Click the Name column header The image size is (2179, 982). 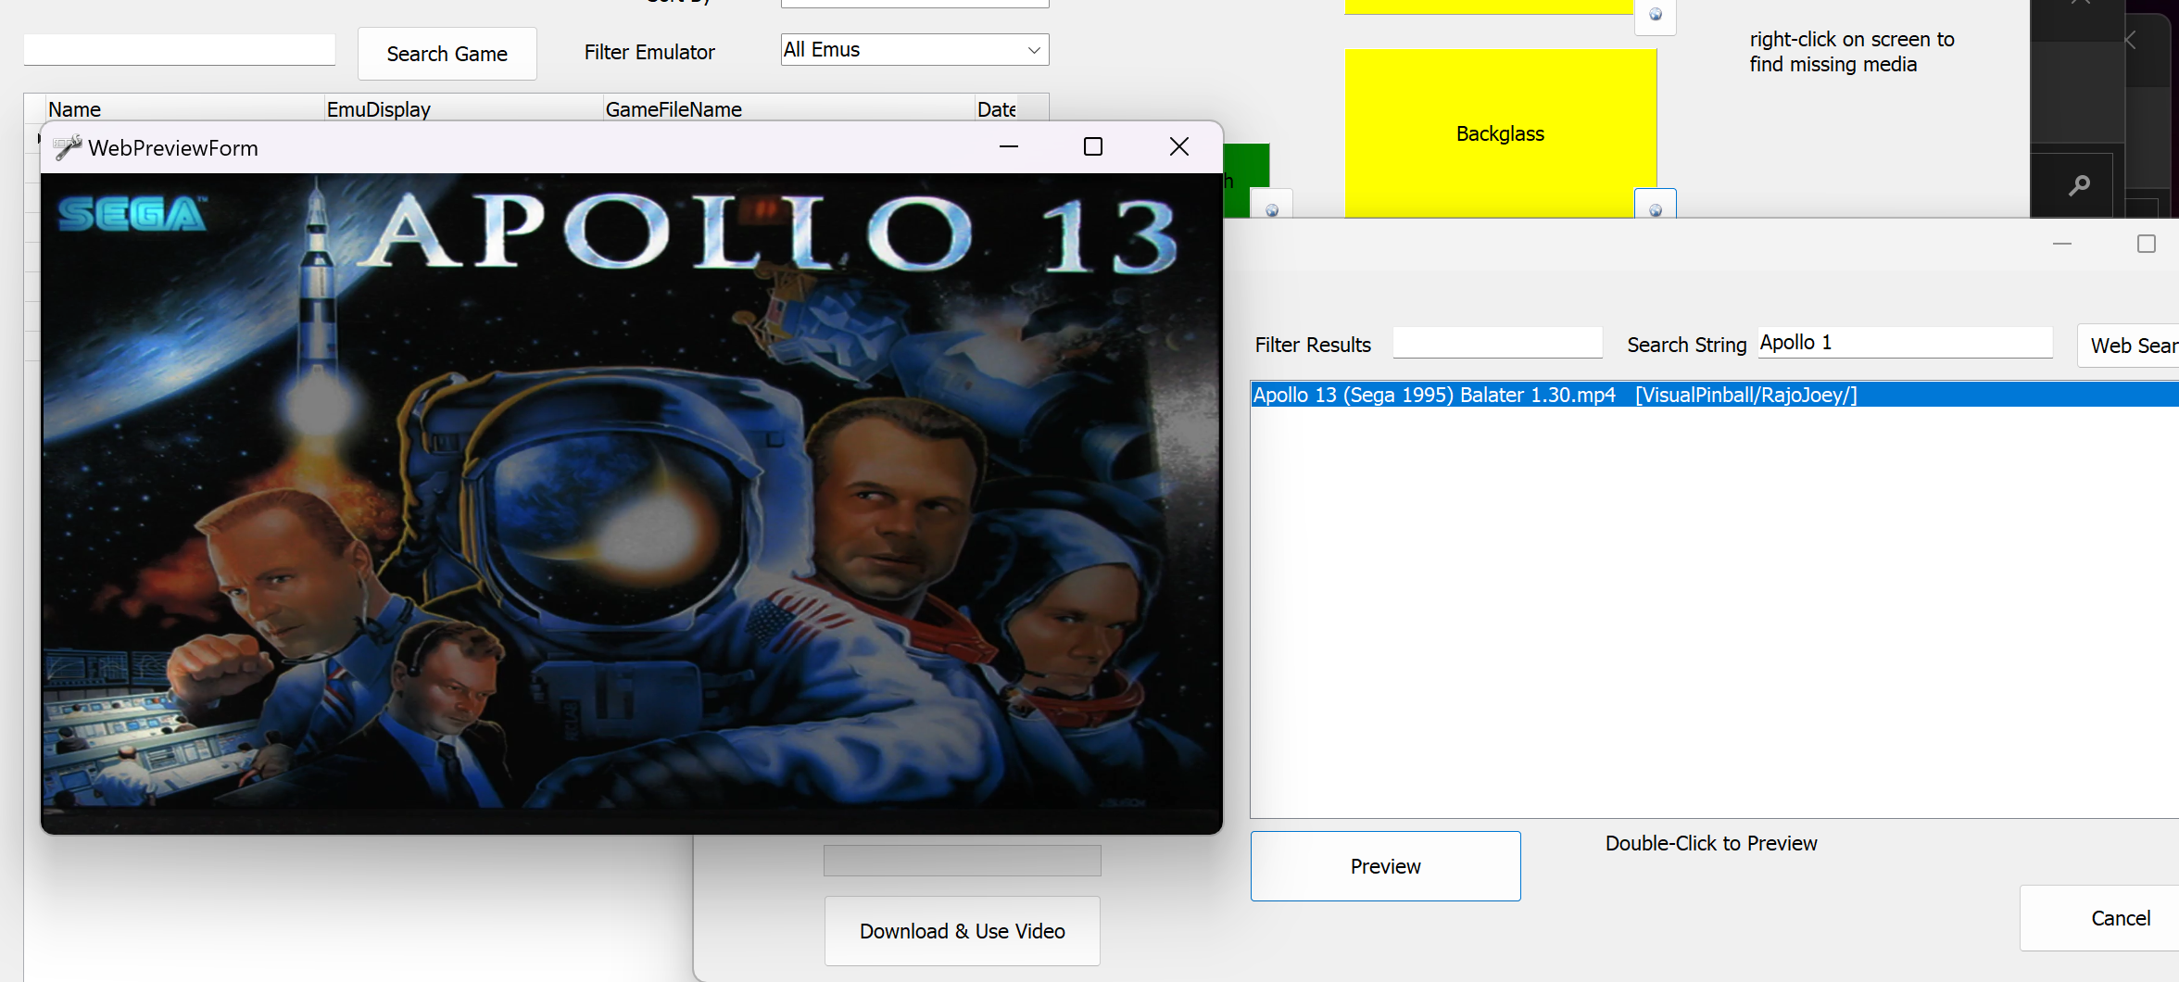click(x=74, y=108)
